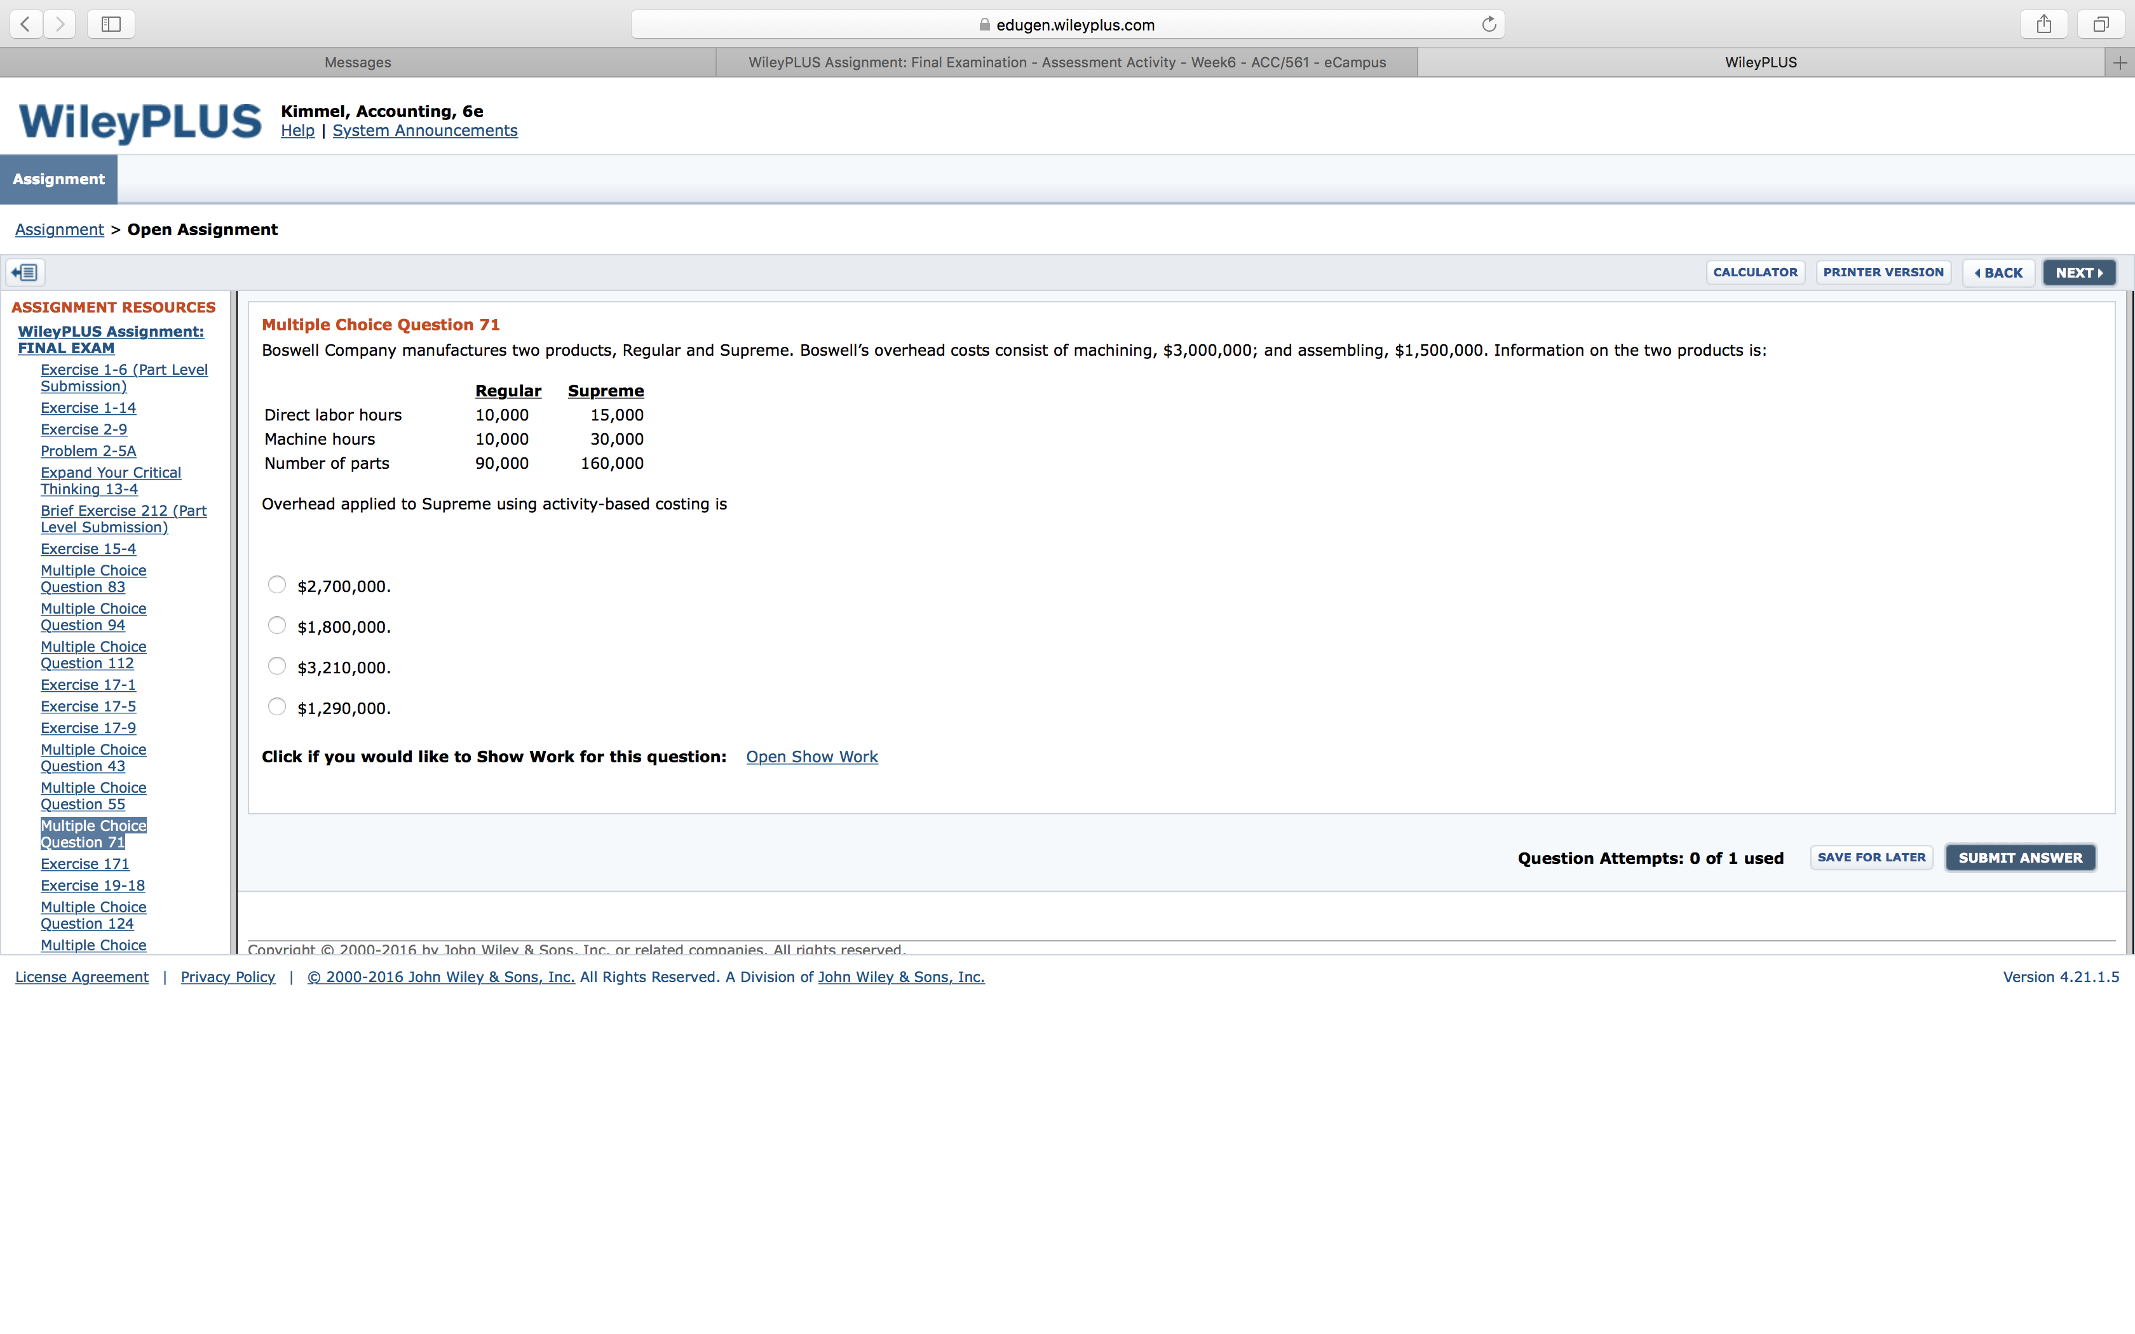Click the Assignment breadcrumb link
Viewport: 2135px width, 1334px height.
pos(59,229)
